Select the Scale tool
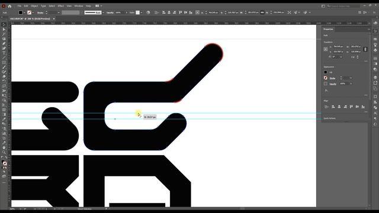 tap(4, 86)
